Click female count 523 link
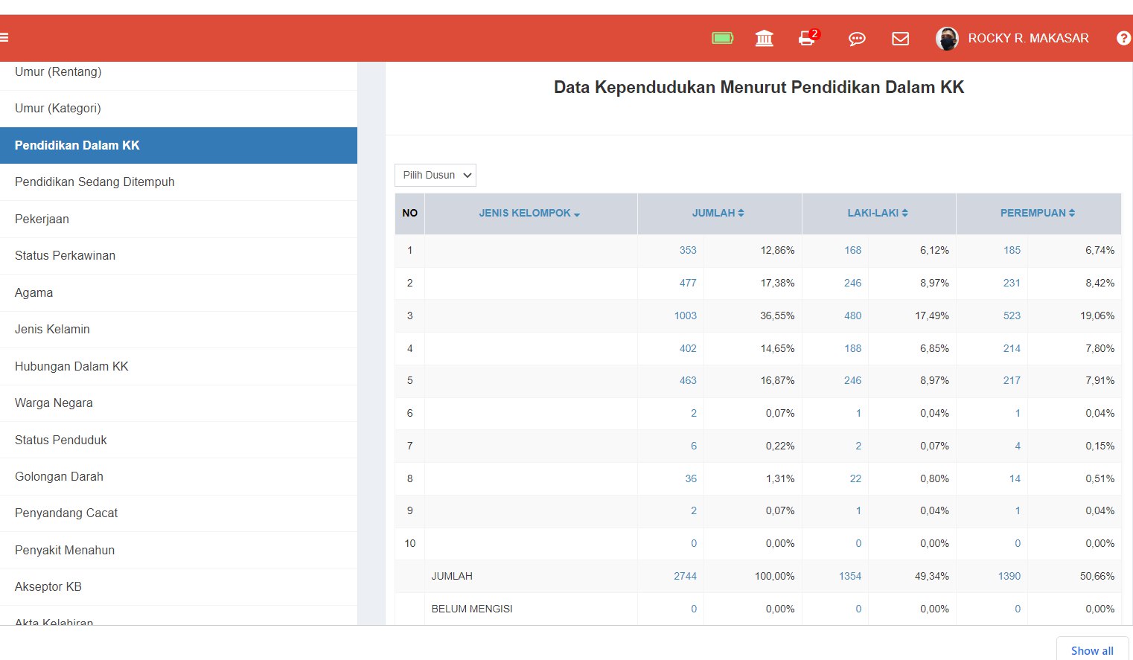This screenshot has height=660, width=1133. coord(1012,315)
